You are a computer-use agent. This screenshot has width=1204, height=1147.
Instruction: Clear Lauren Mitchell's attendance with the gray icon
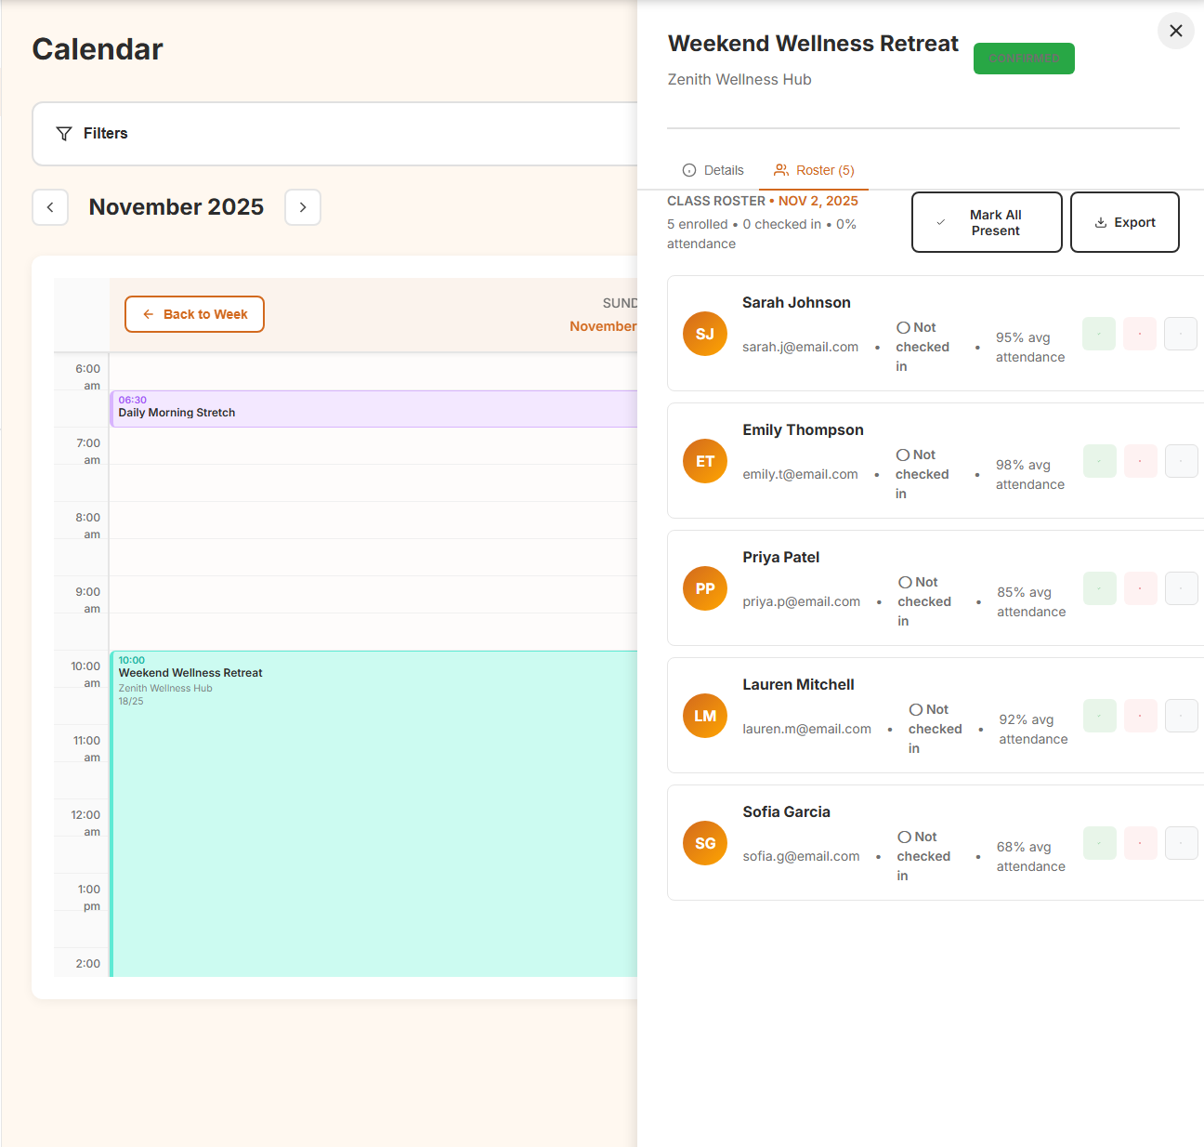click(1181, 716)
